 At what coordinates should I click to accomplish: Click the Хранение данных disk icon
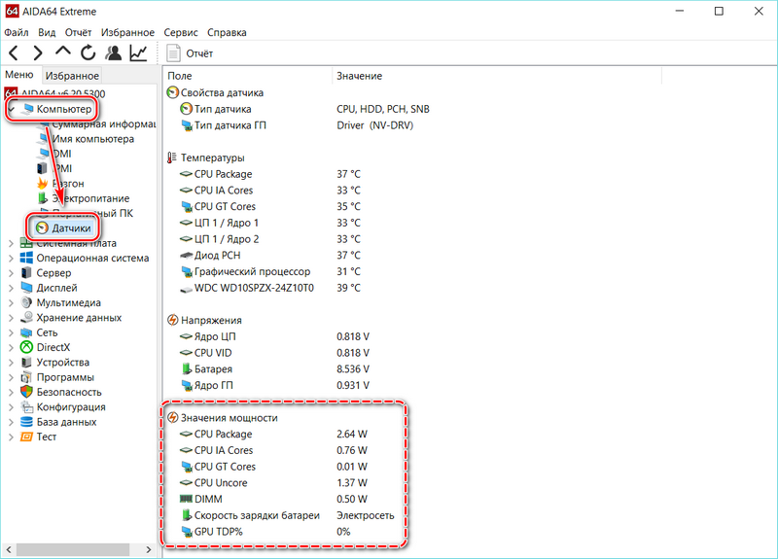pyautogui.click(x=26, y=318)
